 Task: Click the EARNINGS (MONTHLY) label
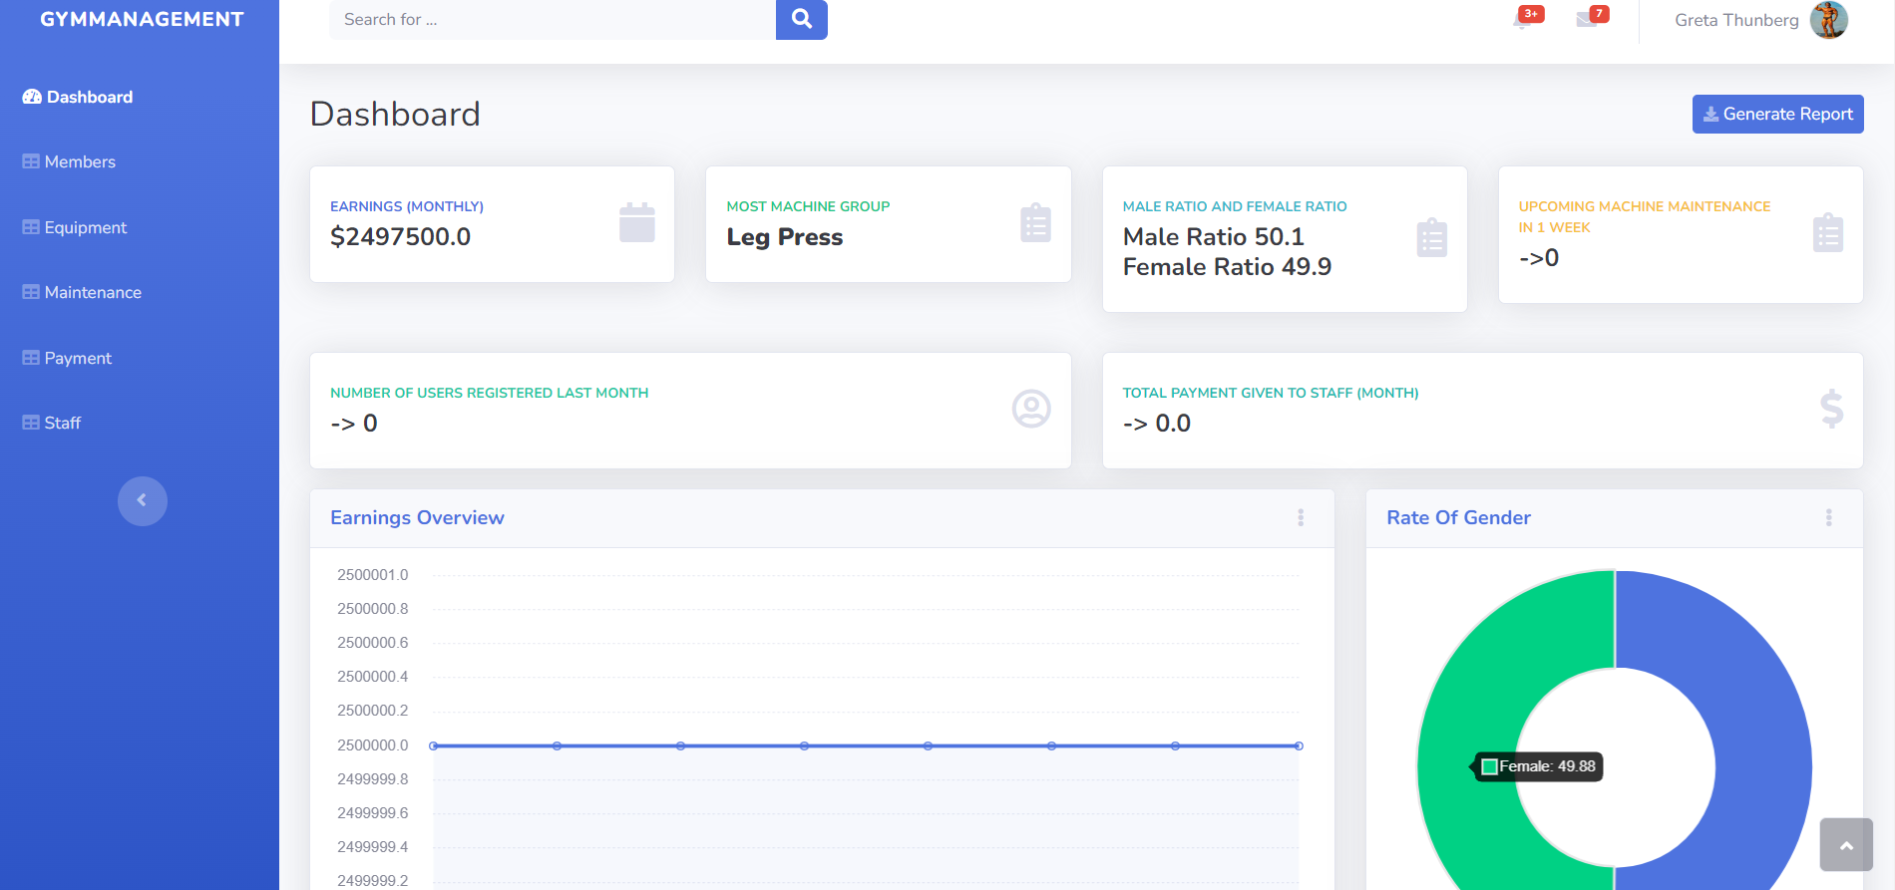407,206
